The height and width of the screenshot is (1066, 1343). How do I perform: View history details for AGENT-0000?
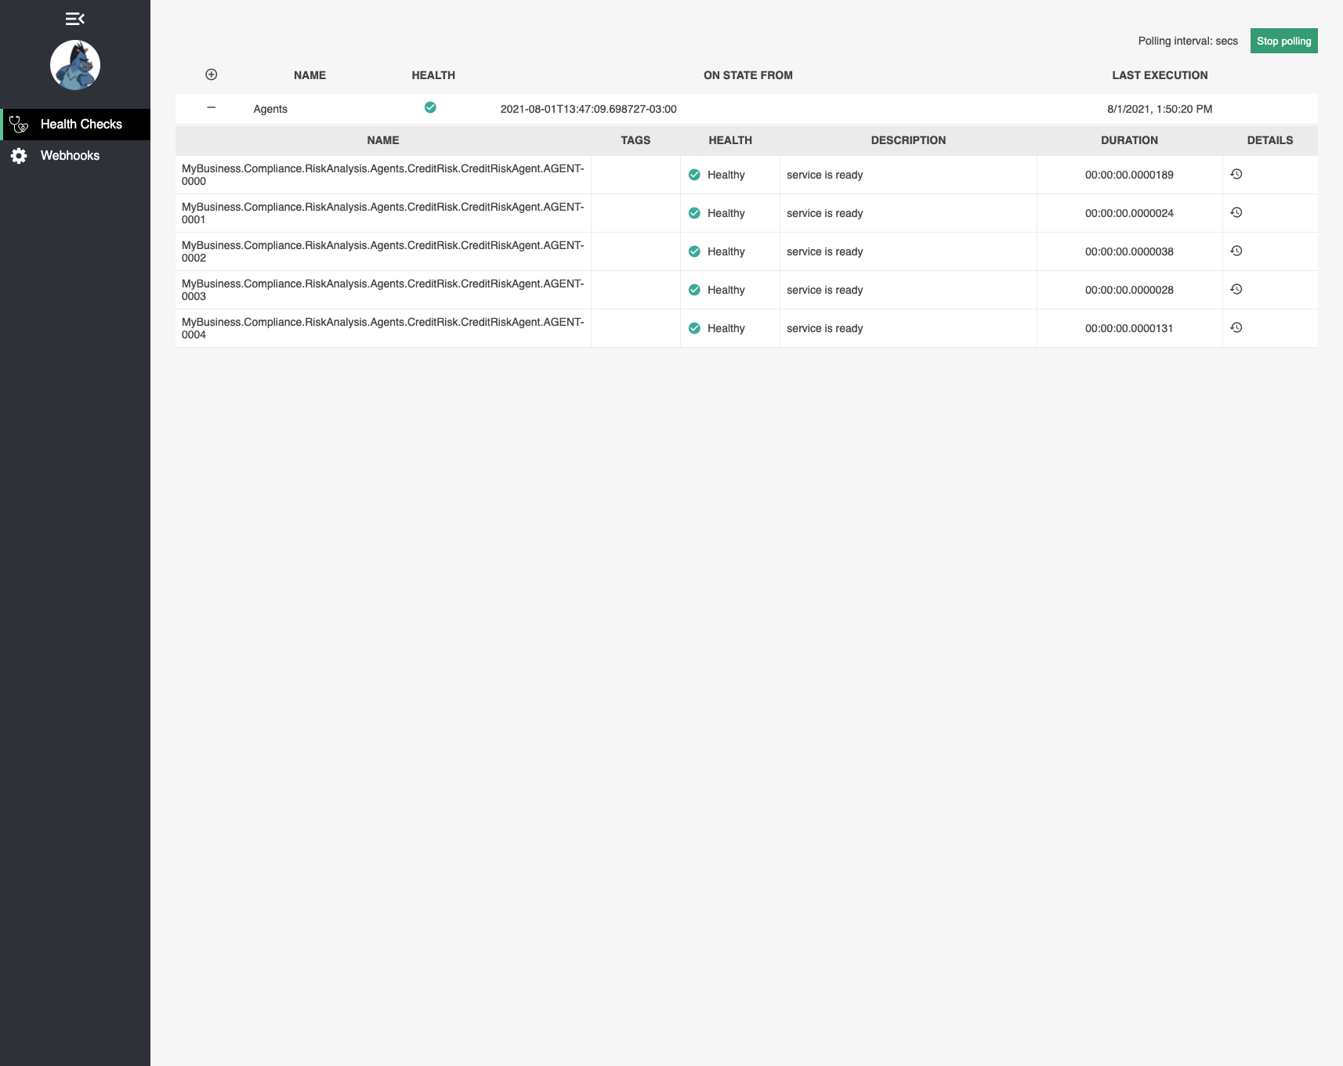[x=1236, y=174]
